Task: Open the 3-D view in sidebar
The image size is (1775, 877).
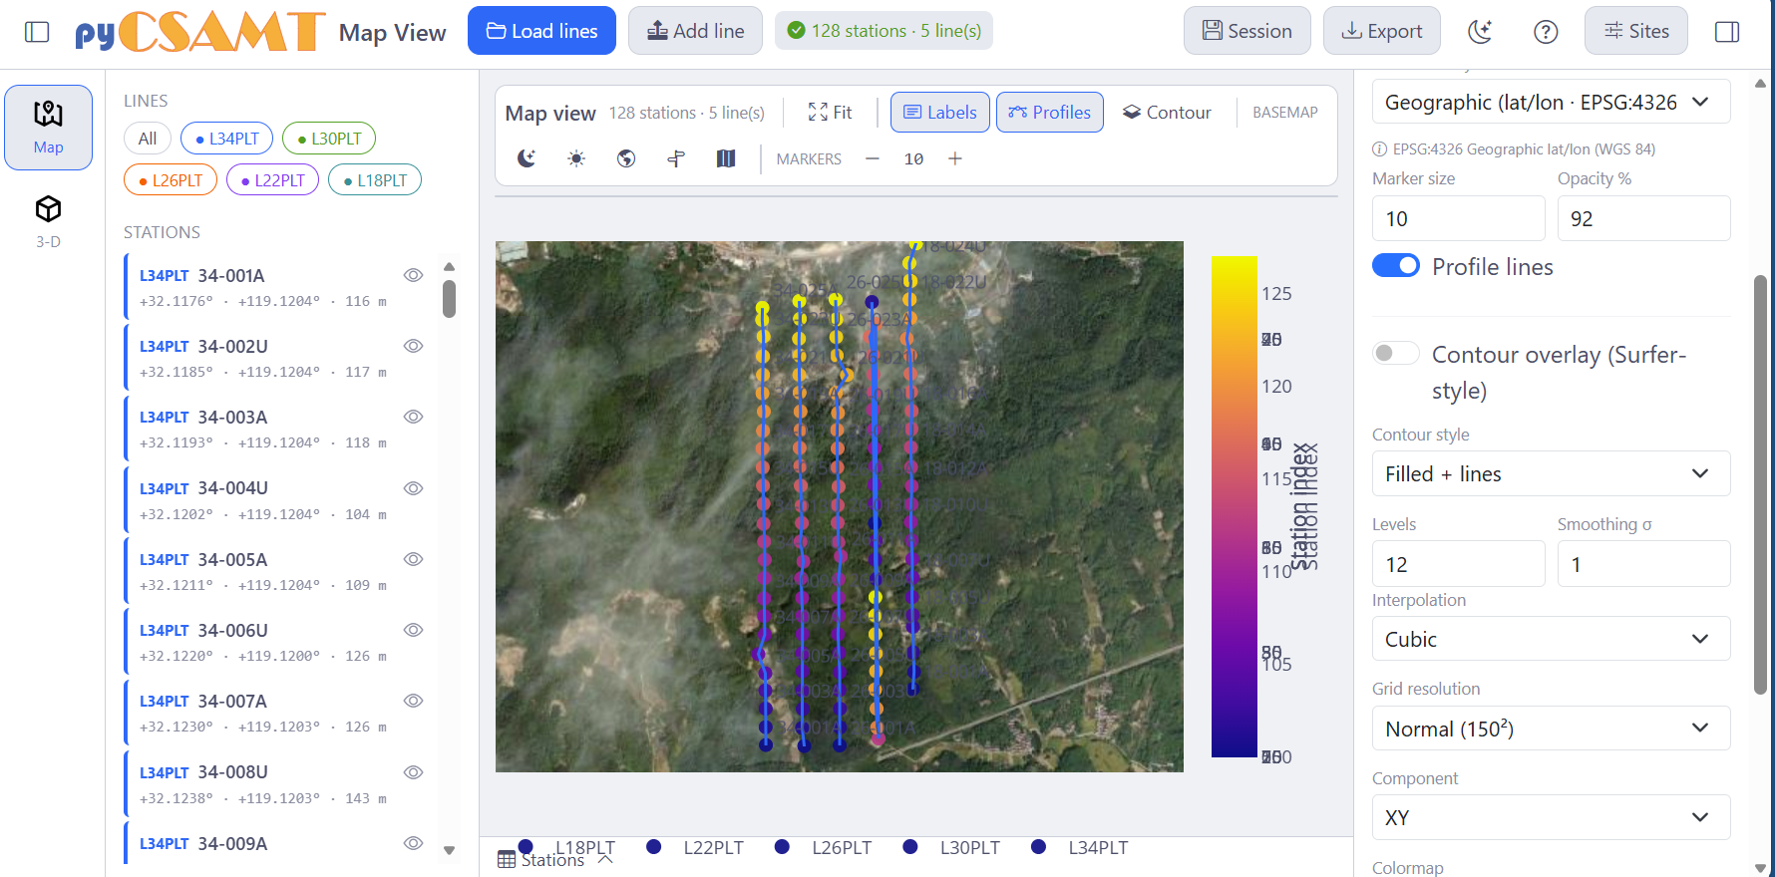Action: tap(49, 221)
